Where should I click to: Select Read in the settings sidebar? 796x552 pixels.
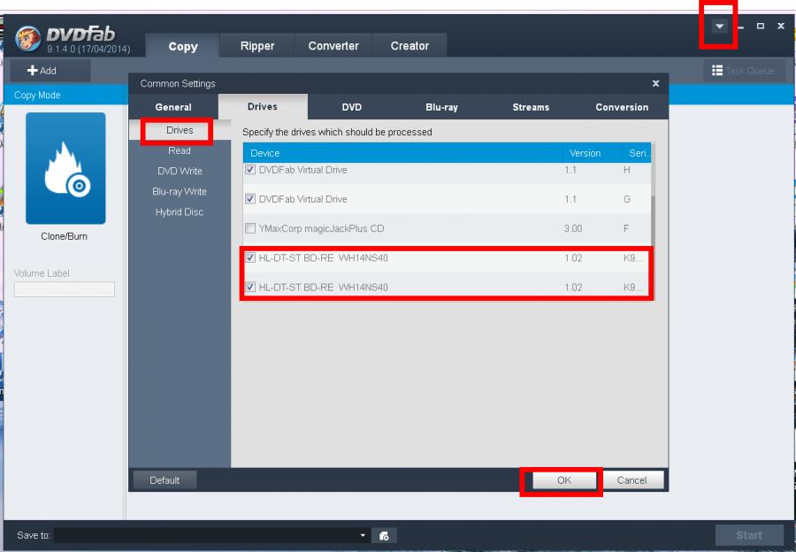pos(180,150)
